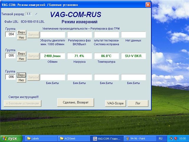Screen dimensions: 189x142
Task: Open VAG-Scope
Action: 115,103
